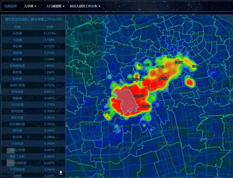
Task: Click the 莘庄工业区 row
Action: [x=33, y=156]
